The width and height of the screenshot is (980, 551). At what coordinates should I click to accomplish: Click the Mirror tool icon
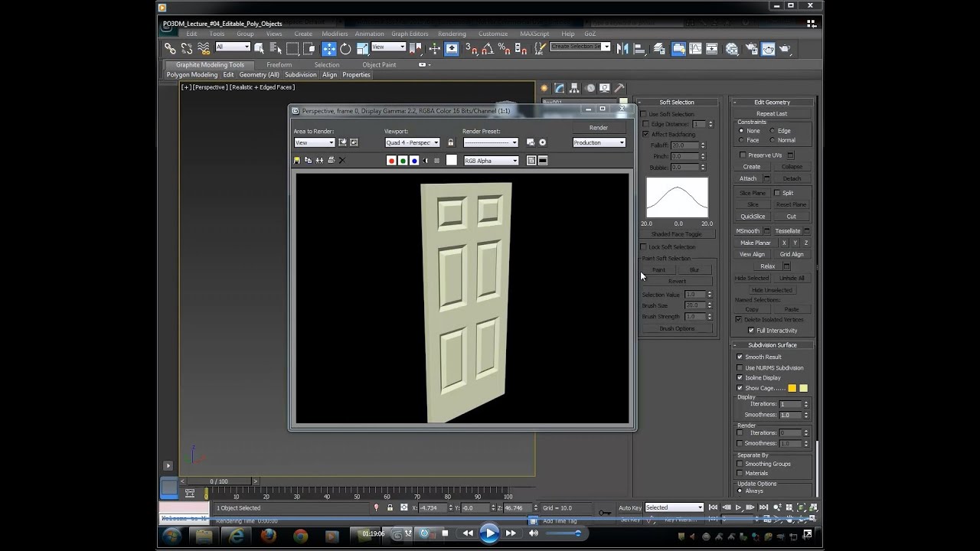point(622,48)
